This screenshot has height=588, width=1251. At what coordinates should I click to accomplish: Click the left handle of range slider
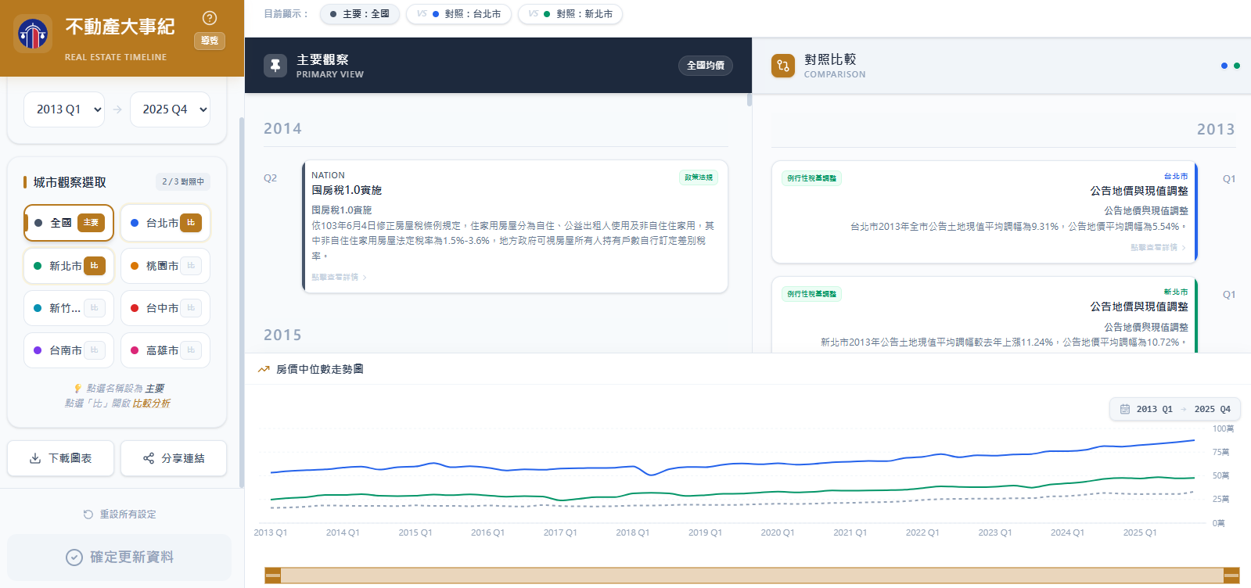point(273,575)
